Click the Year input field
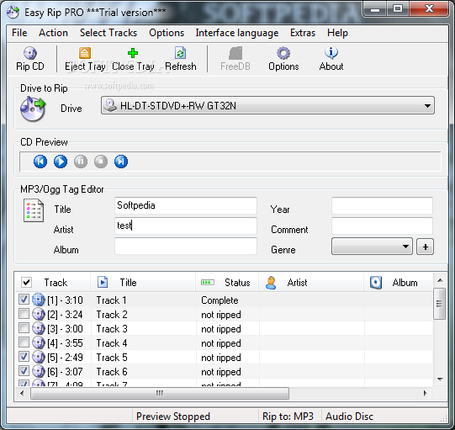This screenshot has width=455, height=430. coord(382,205)
